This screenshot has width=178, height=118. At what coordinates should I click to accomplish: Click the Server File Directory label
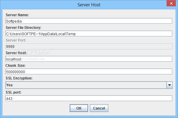(x=24, y=28)
